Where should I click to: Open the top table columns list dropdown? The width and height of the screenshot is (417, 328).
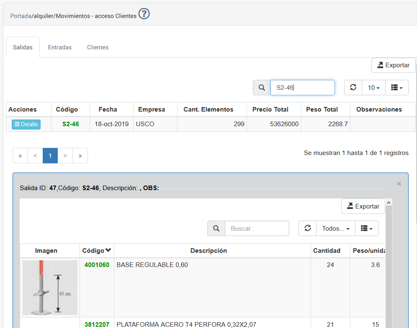pos(396,88)
